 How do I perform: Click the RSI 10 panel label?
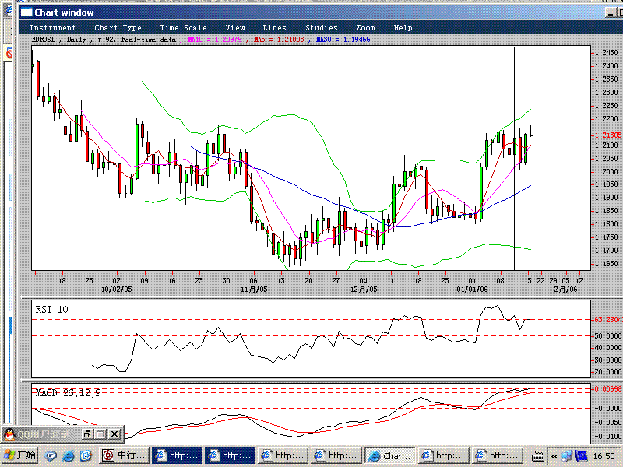pyautogui.click(x=51, y=309)
